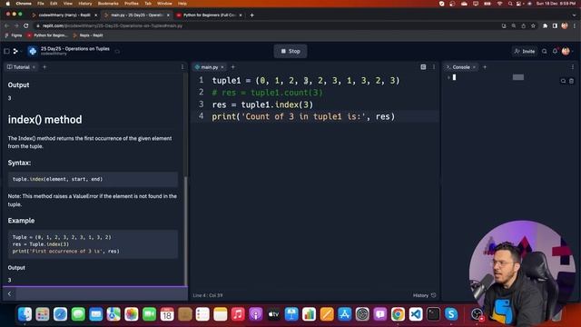The image size is (581, 327).
Task: Open Console pane options menu
Action: pos(573,67)
